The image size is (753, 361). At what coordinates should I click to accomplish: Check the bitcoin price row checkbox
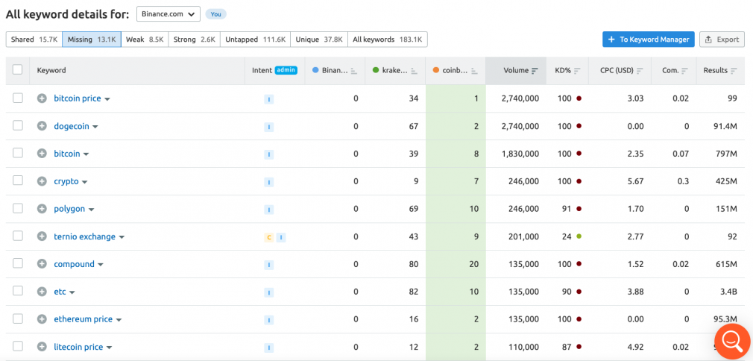pos(18,98)
